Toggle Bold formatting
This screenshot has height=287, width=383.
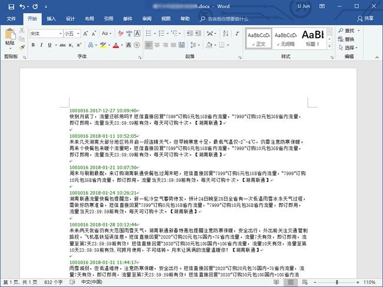(33, 45)
